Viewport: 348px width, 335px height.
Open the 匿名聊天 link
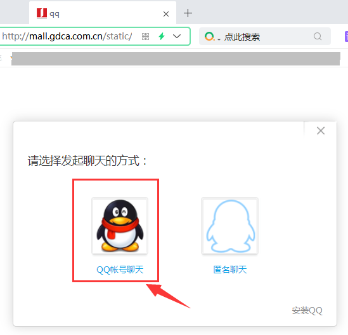point(230,270)
